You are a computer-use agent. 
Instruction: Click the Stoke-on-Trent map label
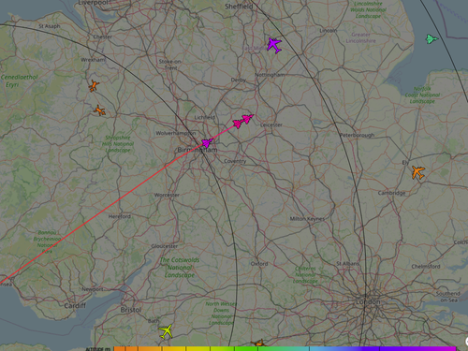(x=170, y=65)
